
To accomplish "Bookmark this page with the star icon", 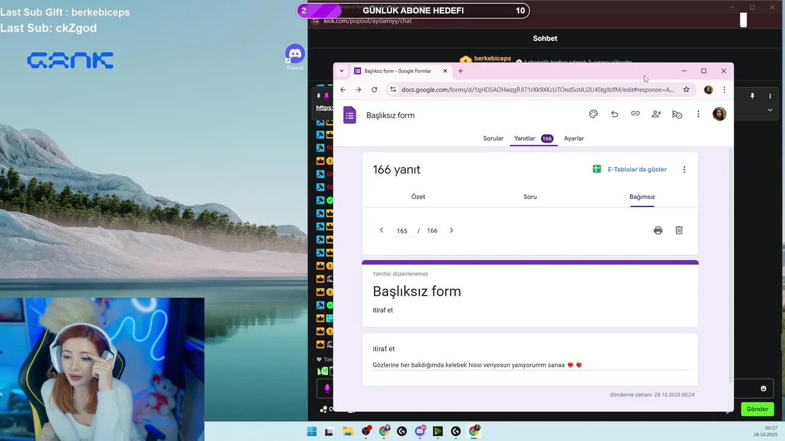I will point(686,89).
